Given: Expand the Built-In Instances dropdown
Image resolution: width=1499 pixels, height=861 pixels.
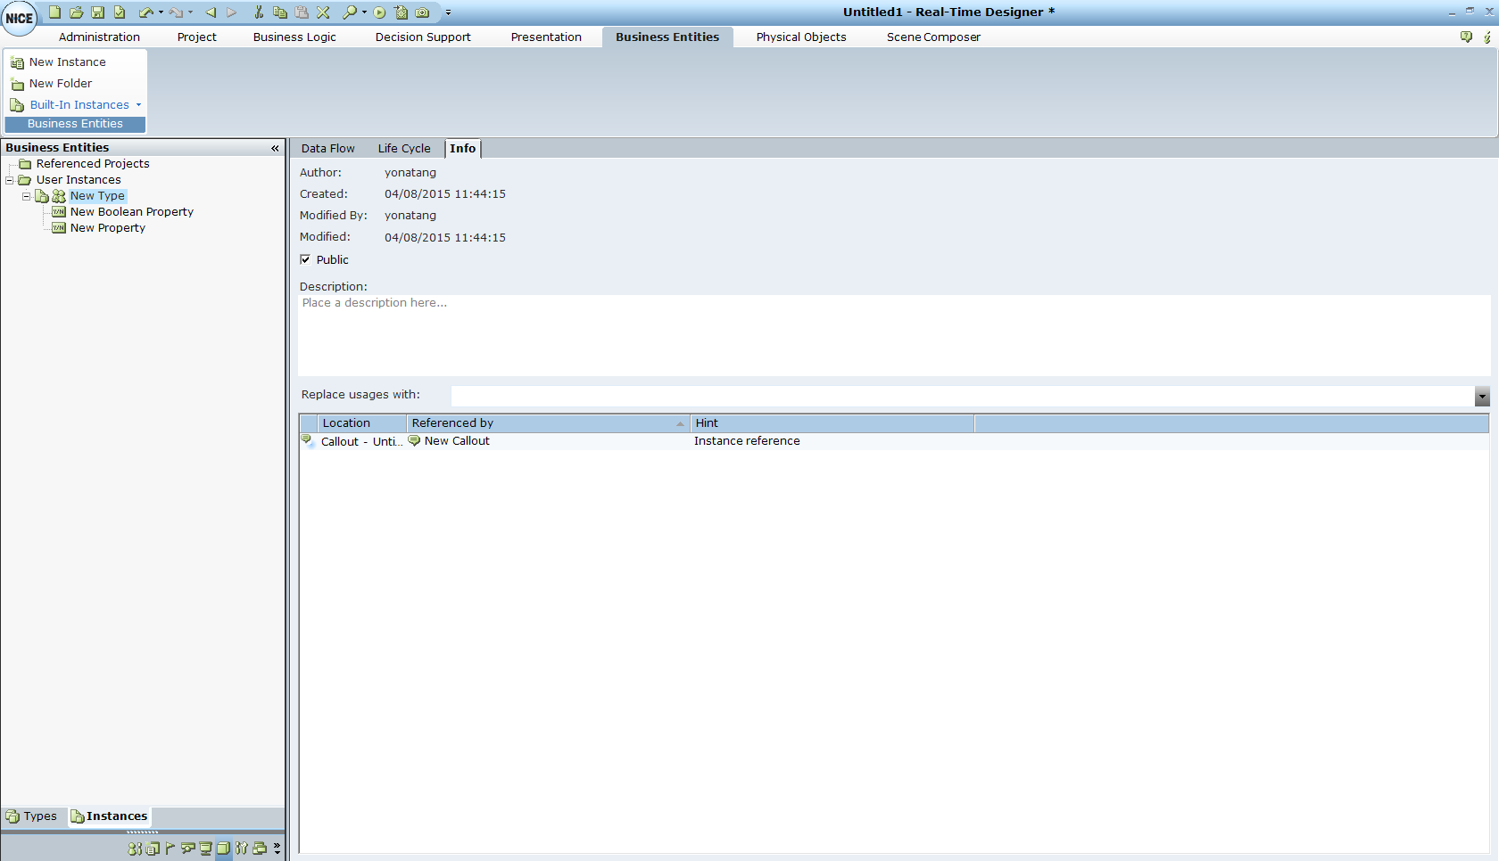Looking at the screenshot, I should pyautogui.click(x=138, y=105).
